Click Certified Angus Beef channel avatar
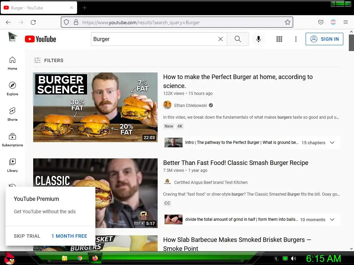354x265 pixels. [x=167, y=181]
